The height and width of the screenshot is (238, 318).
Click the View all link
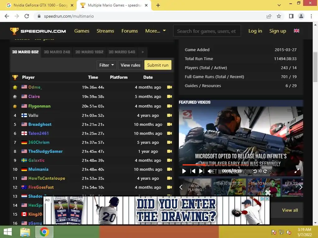[290, 210]
